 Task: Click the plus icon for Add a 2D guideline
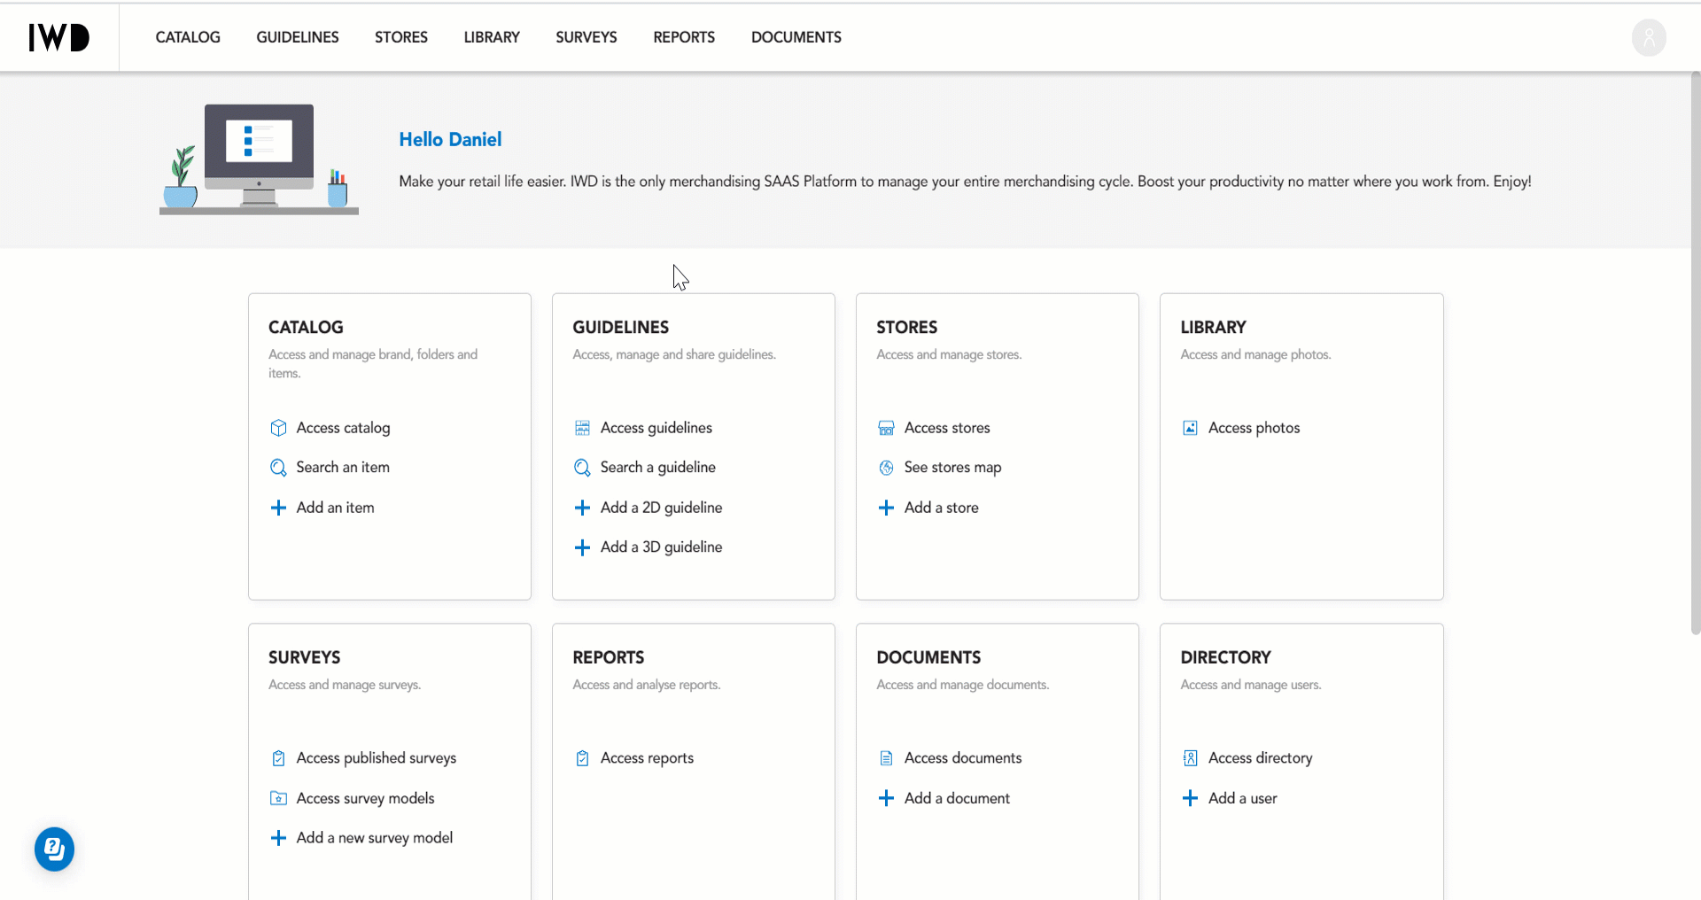pos(582,508)
